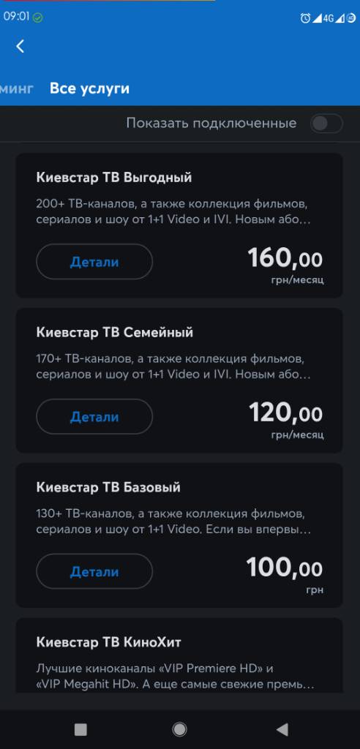Open the partially visible роуминг tab
Screen dimensions: 360x749
[x=17, y=89]
